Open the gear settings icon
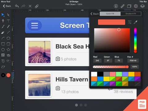Screen dimensions: 148x111 click(136, 6)
